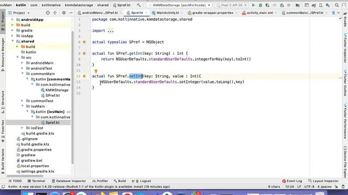The width and height of the screenshot is (348, 195).
Task: Switch to activity_main.xml tab
Action: [259, 13]
